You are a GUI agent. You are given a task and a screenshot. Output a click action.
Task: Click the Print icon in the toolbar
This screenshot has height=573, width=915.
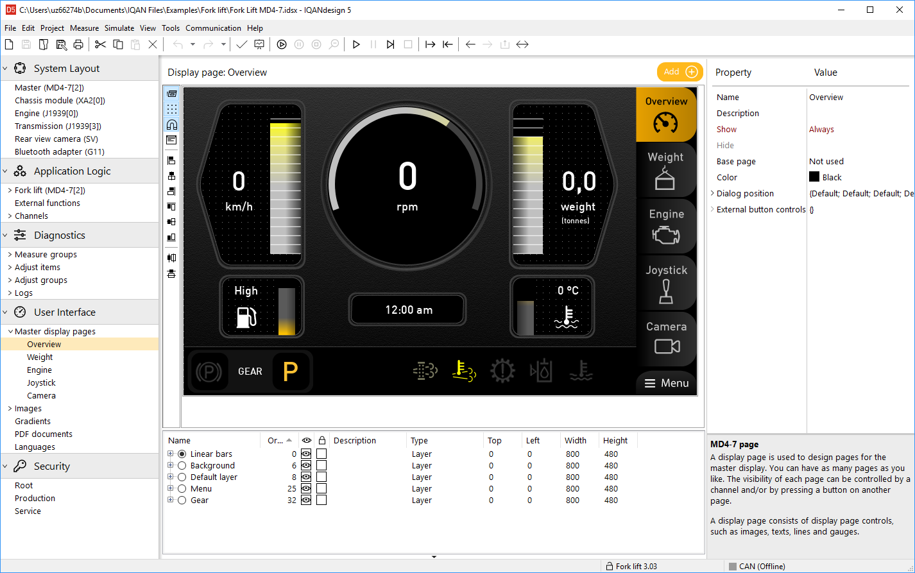coord(78,44)
